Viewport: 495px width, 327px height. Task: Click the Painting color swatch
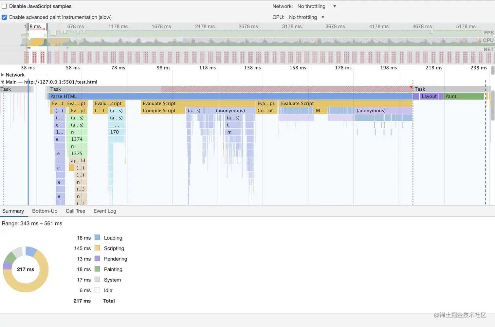pyautogui.click(x=97, y=269)
